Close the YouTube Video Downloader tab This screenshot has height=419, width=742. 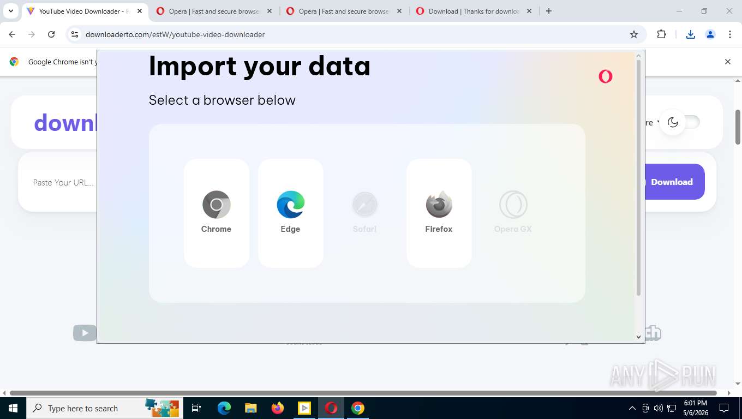tap(140, 11)
